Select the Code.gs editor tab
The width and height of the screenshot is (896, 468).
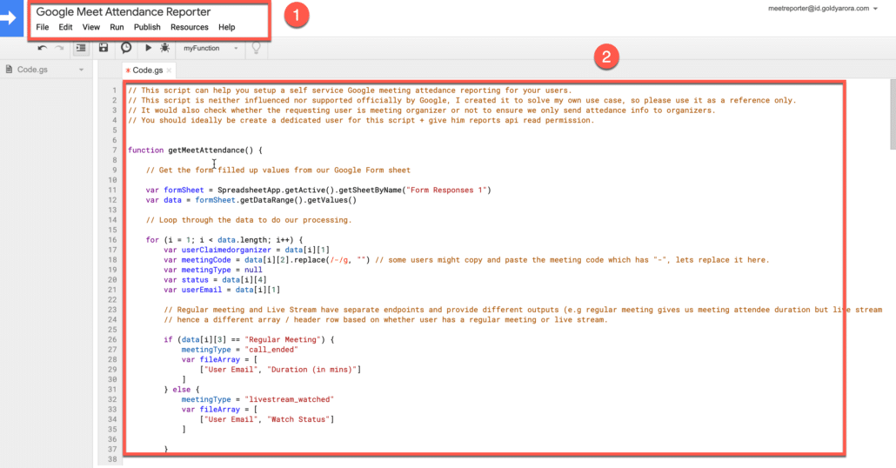point(147,70)
